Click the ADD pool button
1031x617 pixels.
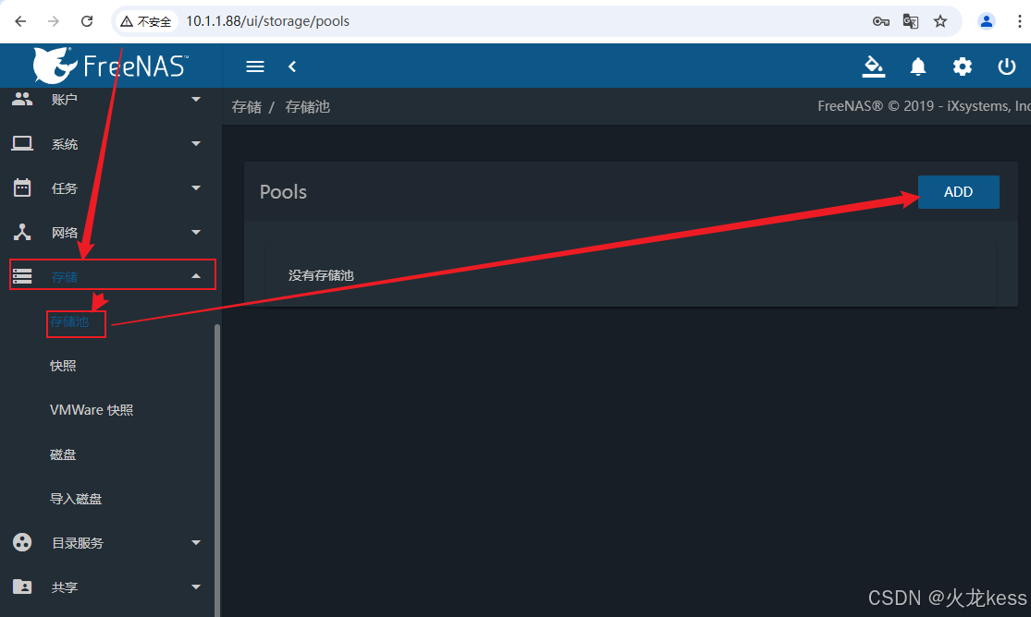(x=959, y=192)
